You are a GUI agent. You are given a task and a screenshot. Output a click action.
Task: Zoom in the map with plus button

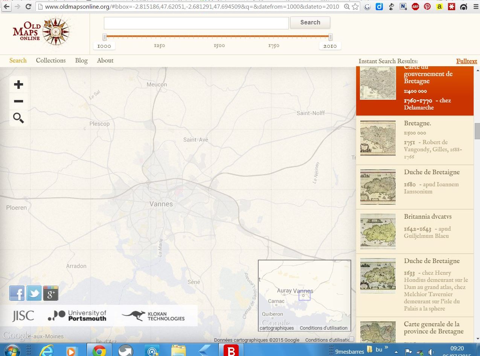pos(18,84)
